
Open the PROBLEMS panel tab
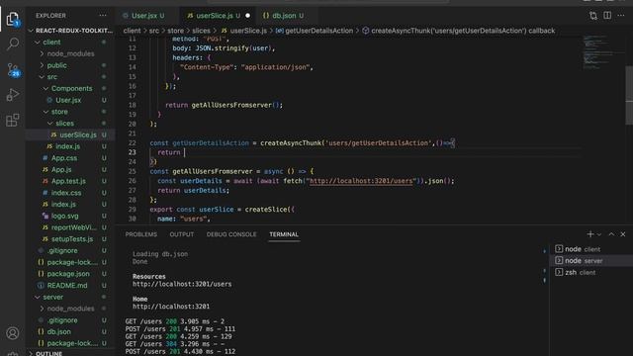(x=140, y=234)
